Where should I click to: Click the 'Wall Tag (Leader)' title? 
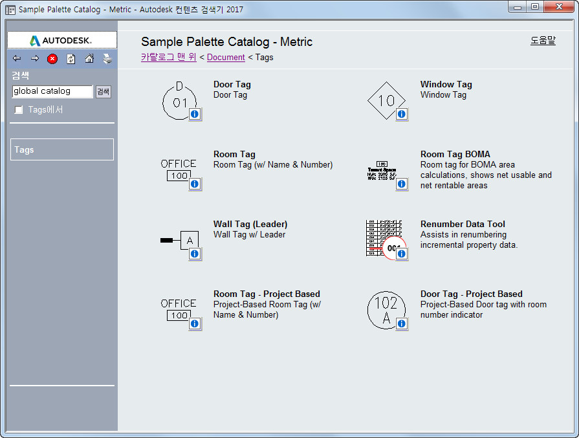[250, 224]
